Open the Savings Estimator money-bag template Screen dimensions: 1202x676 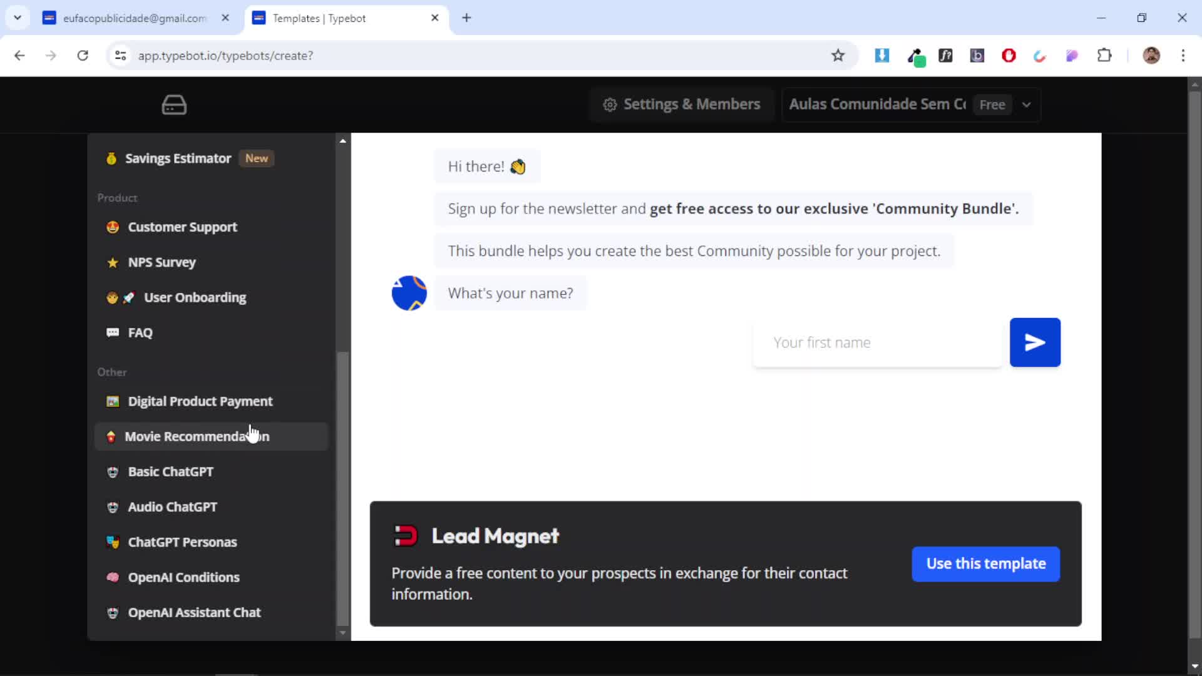click(178, 158)
